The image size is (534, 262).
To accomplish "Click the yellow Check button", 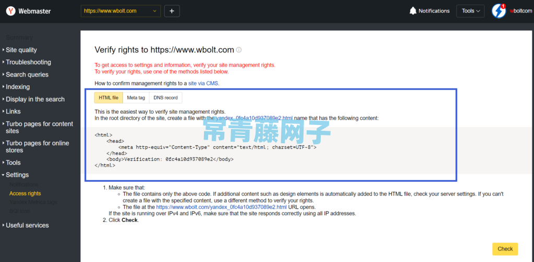I will 505,249.
